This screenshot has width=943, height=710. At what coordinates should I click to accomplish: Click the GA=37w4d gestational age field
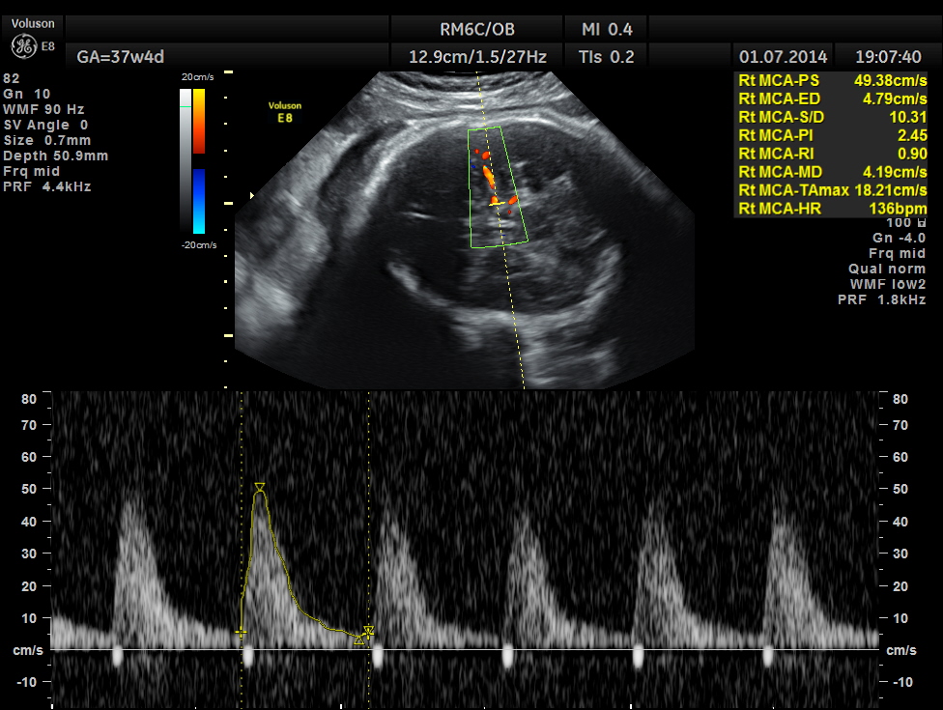pyautogui.click(x=114, y=57)
